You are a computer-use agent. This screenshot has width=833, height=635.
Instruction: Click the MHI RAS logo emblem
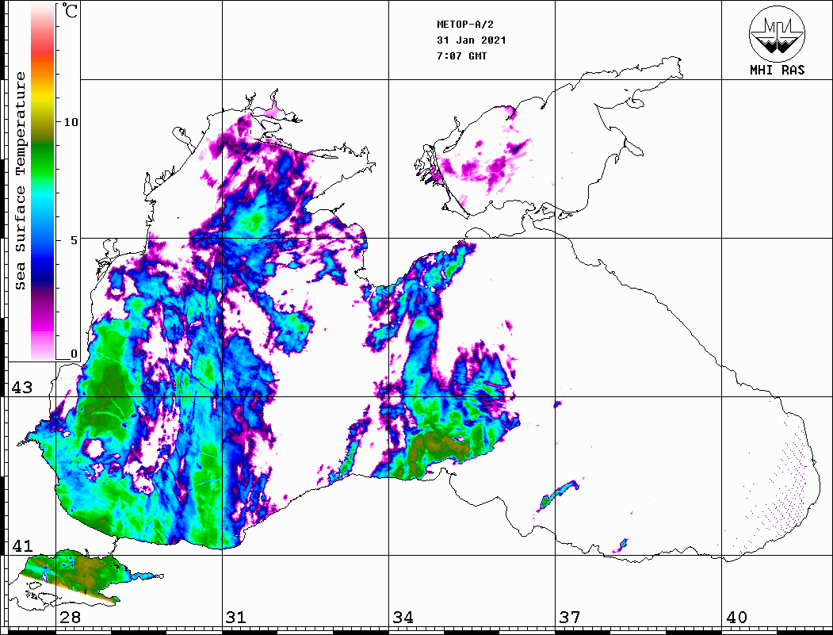click(778, 33)
